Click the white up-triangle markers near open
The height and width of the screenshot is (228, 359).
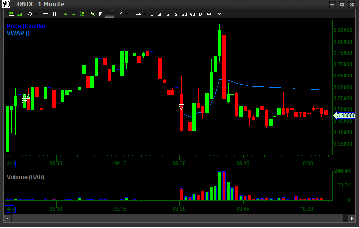(x=26, y=99)
